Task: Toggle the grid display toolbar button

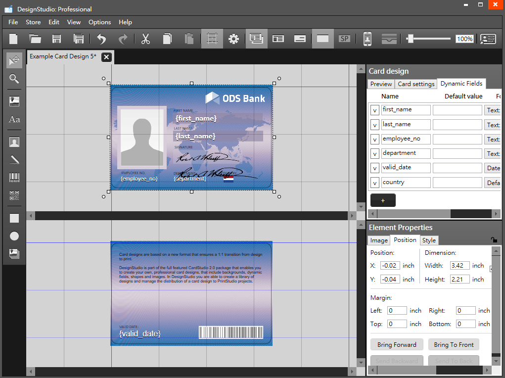Action: point(212,39)
